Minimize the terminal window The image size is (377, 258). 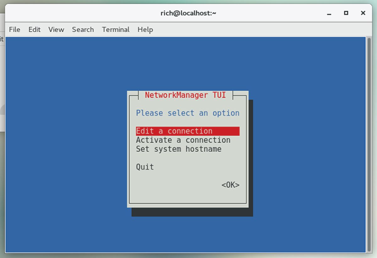[x=329, y=13]
